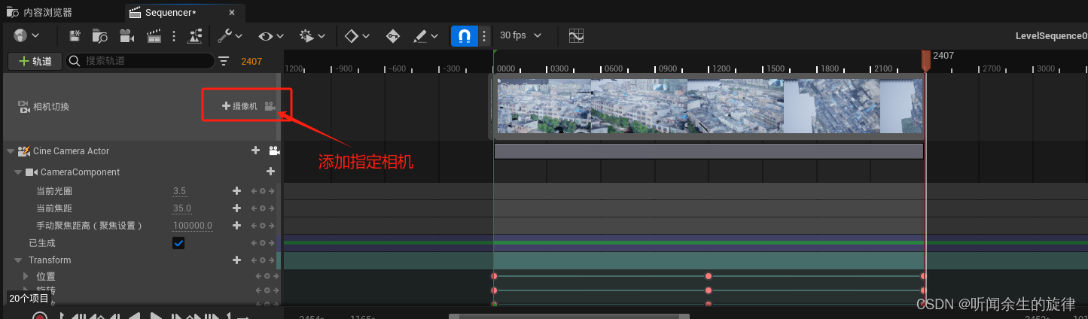This screenshot has height=319, width=1088.
Task: Click the add-key circle on 已生成 row
Action: click(x=263, y=243)
